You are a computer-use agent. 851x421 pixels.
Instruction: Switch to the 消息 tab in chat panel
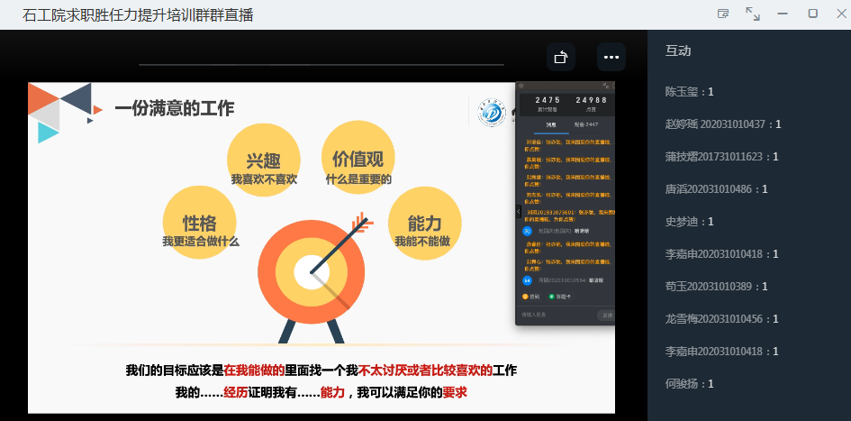tap(551, 124)
